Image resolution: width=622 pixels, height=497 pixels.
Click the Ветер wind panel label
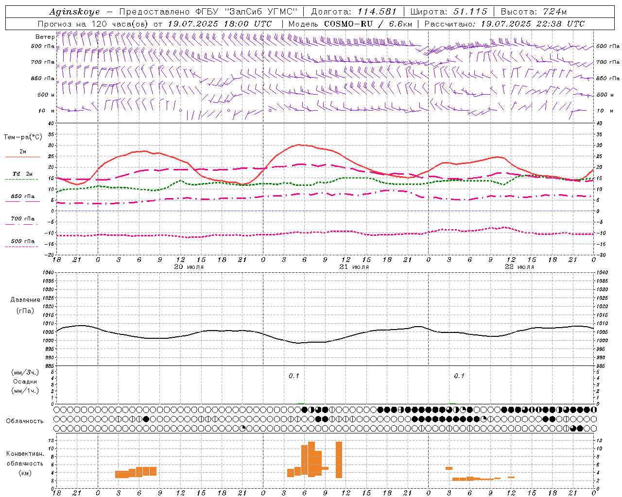tap(45, 37)
